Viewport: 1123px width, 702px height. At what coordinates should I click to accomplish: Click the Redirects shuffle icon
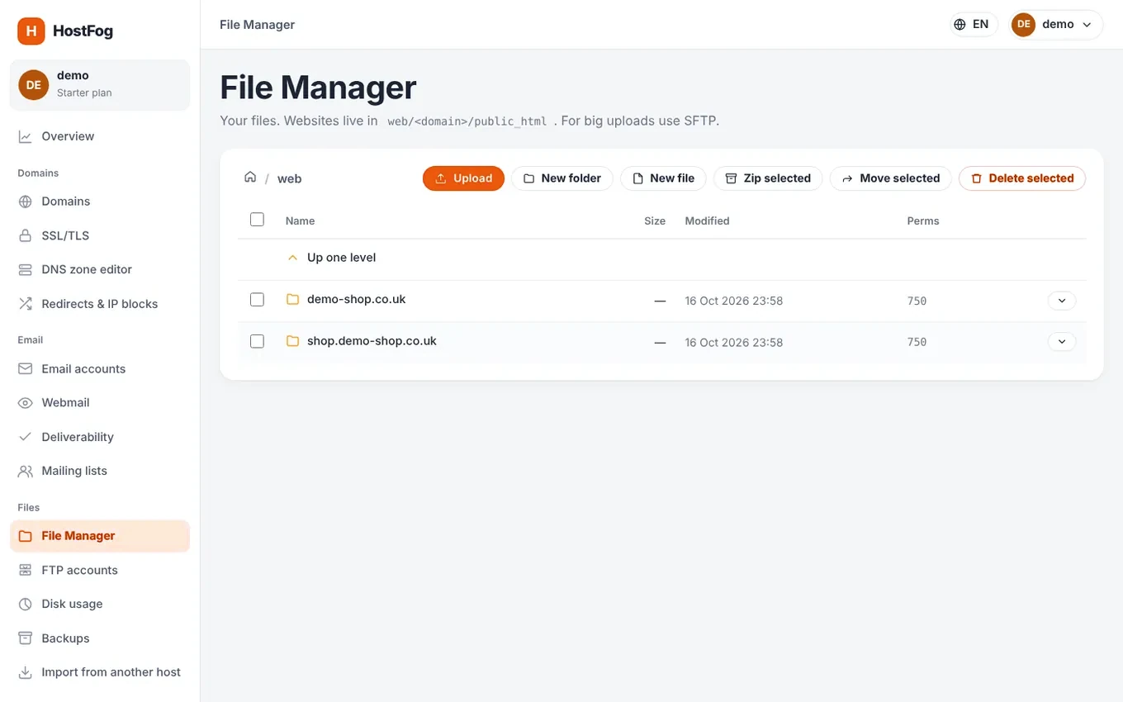26,304
